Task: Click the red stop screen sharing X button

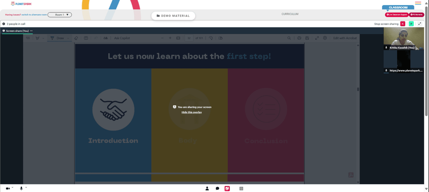Action: tap(403, 24)
